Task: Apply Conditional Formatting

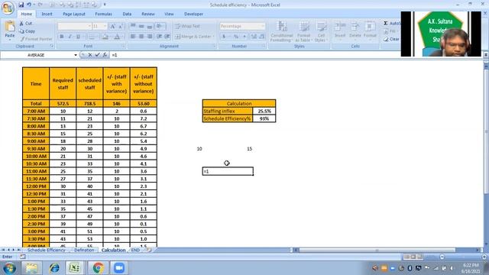Action: pyautogui.click(x=282, y=31)
